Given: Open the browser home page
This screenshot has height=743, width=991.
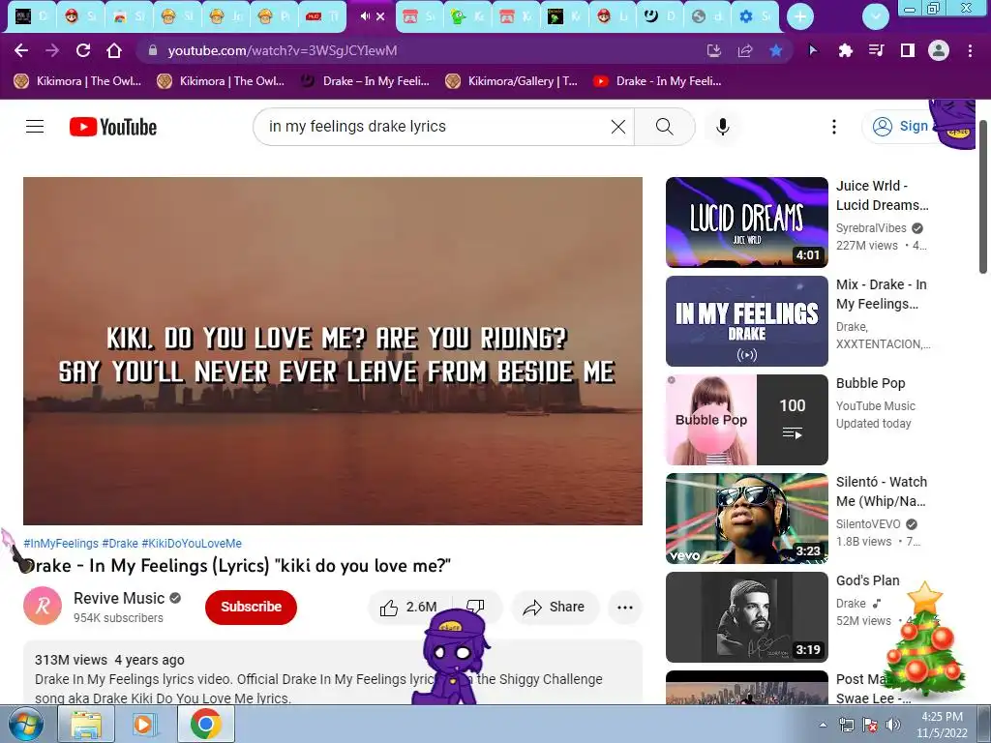Looking at the screenshot, I should [114, 50].
